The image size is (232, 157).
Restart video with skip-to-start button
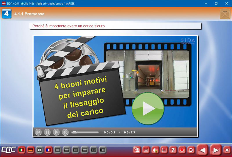[x=38, y=132]
